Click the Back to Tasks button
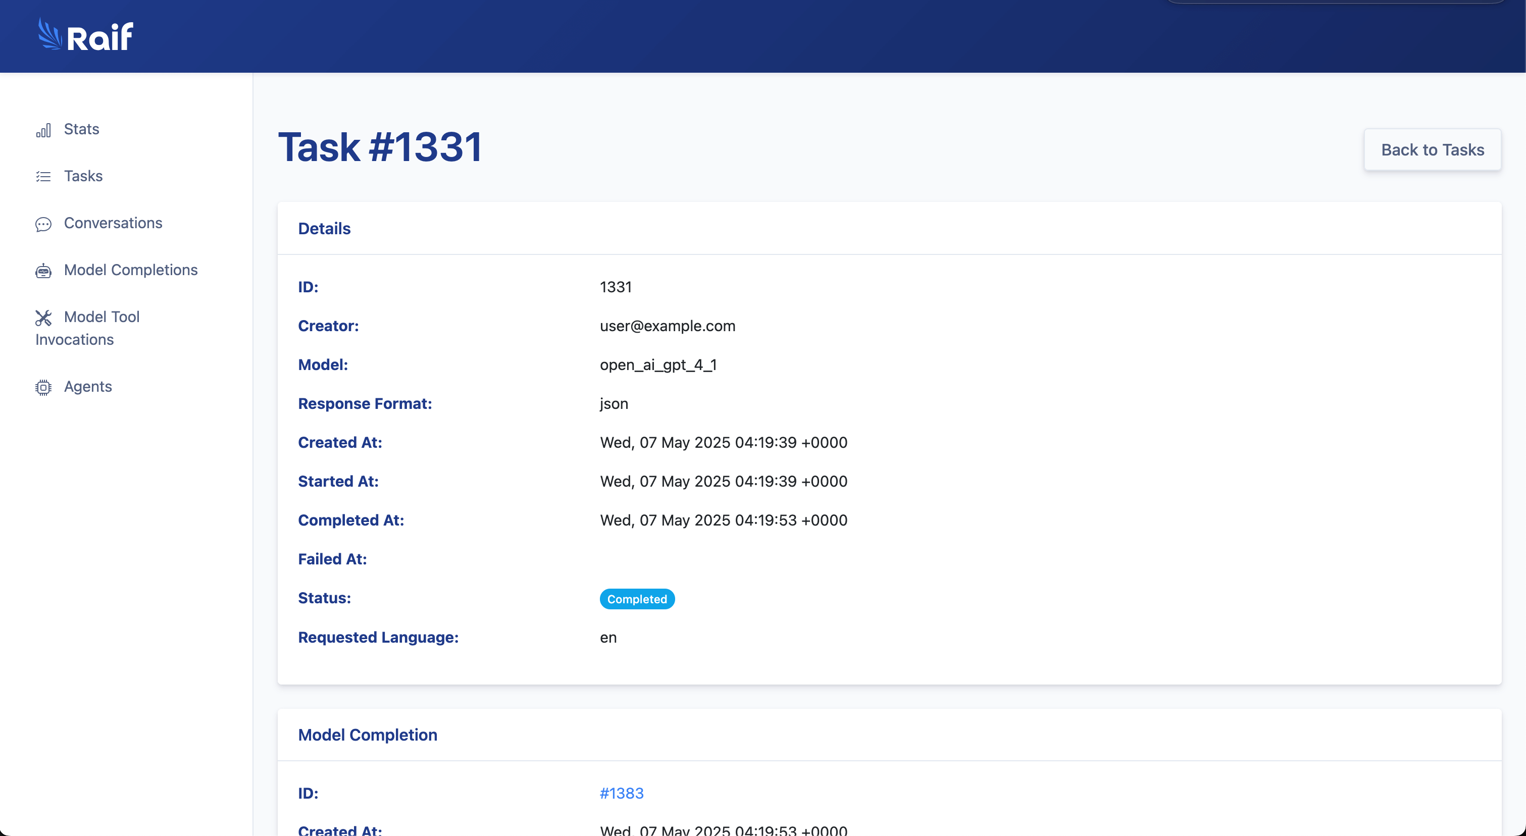Image resolution: width=1526 pixels, height=836 pixels. pos(1433,150)
